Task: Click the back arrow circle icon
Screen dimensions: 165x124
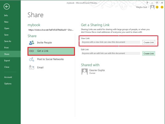Action: (x=7, y=7)
